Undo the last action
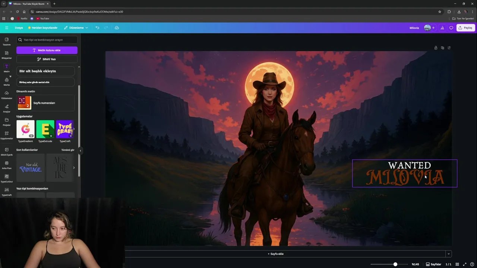This screenshot has height=268, width=477. (97, 28)
